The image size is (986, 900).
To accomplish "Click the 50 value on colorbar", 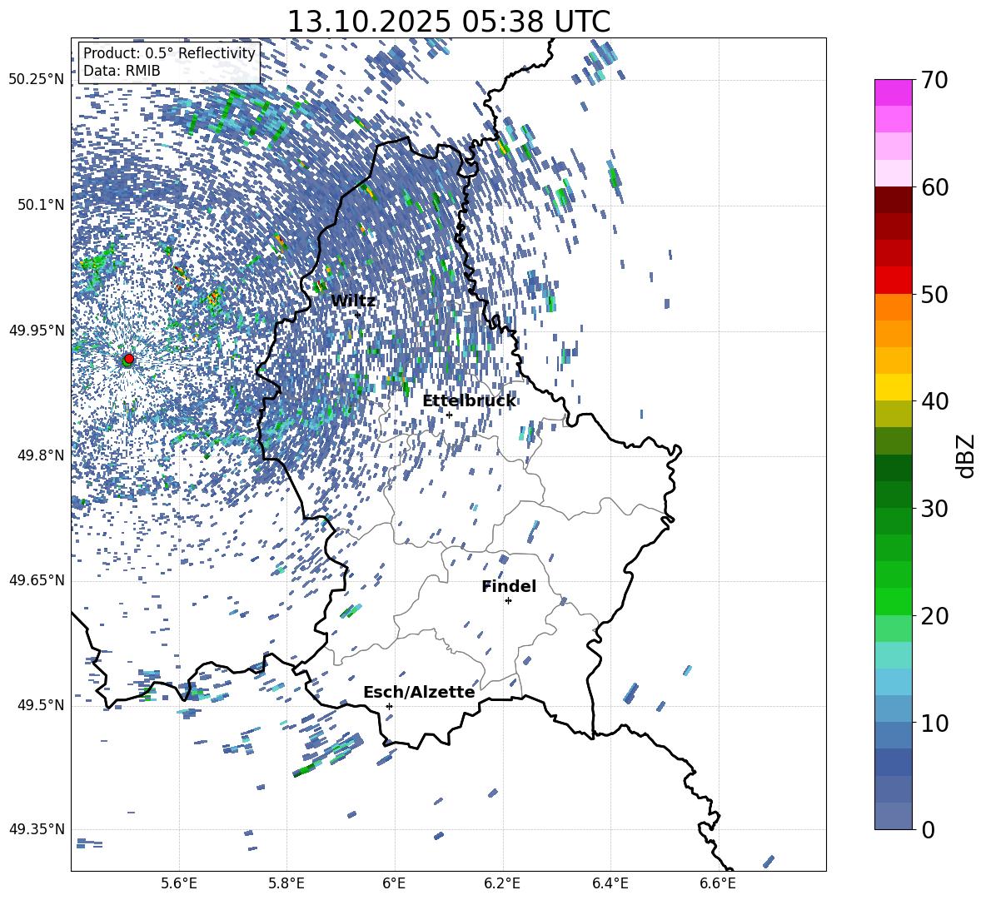I will point(934,294).
